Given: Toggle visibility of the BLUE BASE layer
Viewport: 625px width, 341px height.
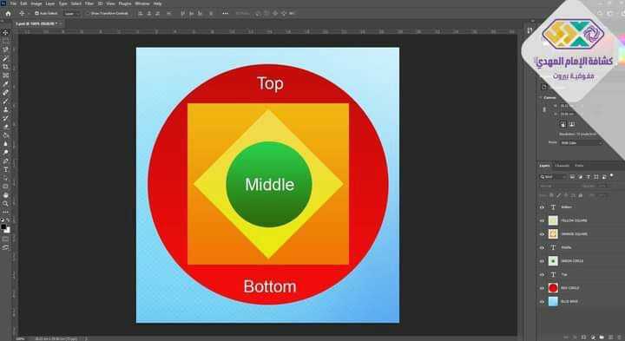Looking at the screenshot, I should pyautogui.click(x=542, y=302).
